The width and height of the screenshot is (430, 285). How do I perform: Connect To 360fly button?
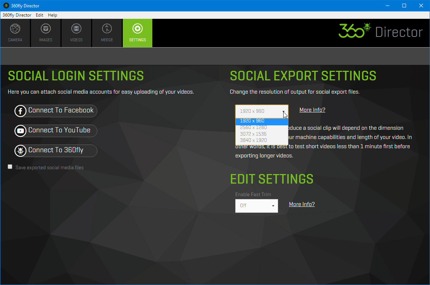[56, 151]
